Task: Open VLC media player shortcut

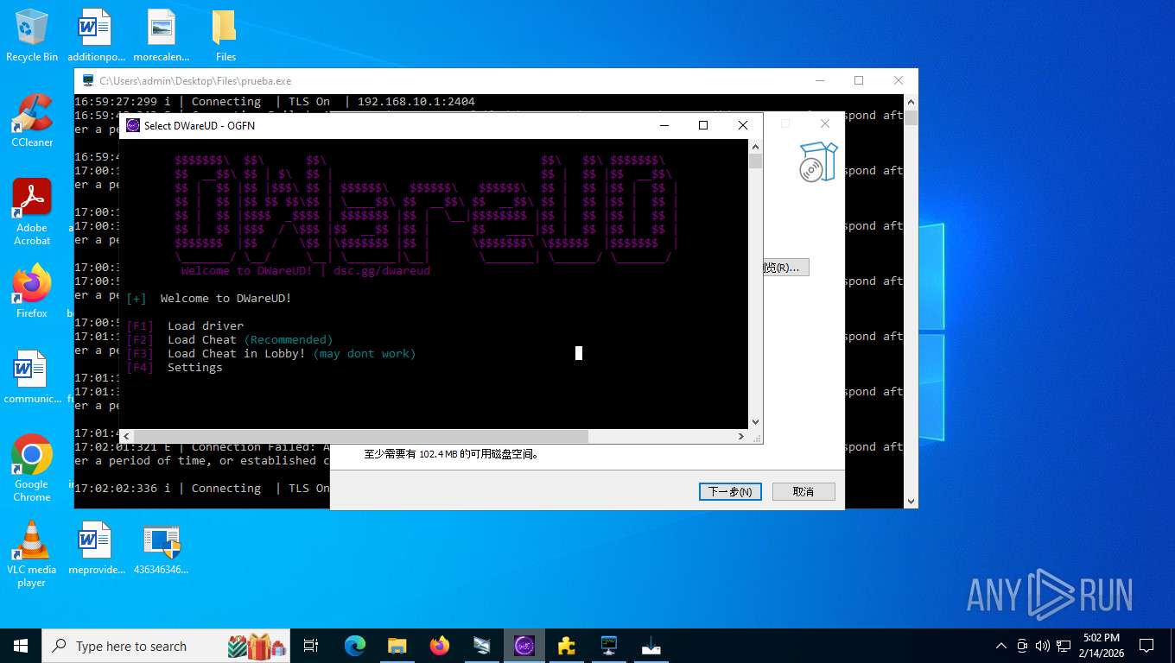Action: pyautogui.click(x=32, y=553)
